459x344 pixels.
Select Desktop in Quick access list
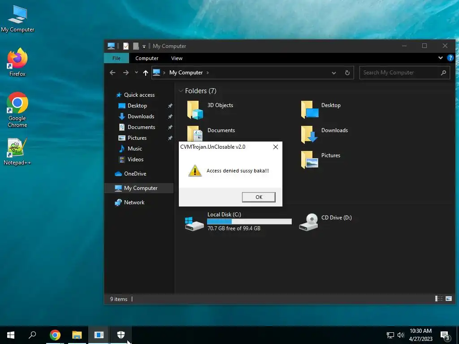133,106
